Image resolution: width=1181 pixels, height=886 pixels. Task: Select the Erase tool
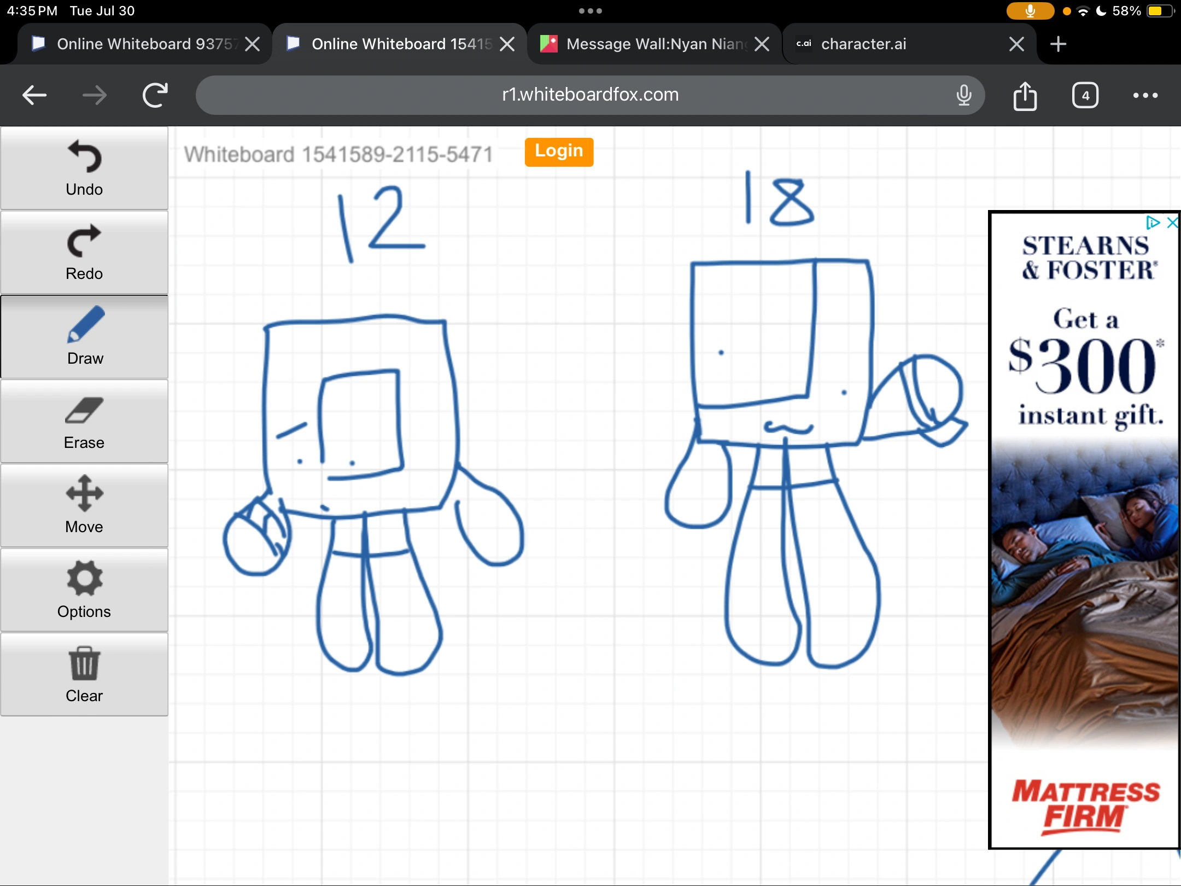point(84,422)
